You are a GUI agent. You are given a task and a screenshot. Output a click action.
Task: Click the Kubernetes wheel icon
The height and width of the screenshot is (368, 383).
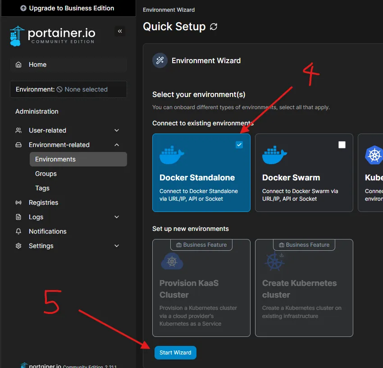(374, 155)
